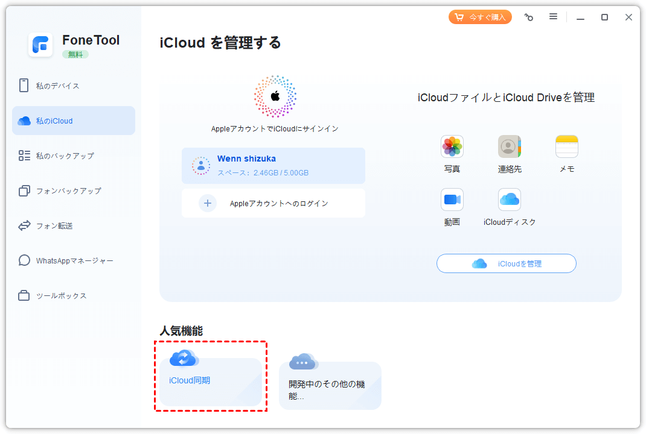The width and height of the screenshot is (646, 434).
Task: Open the Notes (メモ) icon
Action: (x=566, y=146)
